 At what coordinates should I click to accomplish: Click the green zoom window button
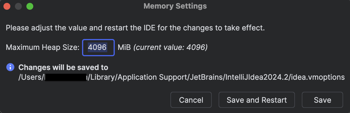click(30, 6)
